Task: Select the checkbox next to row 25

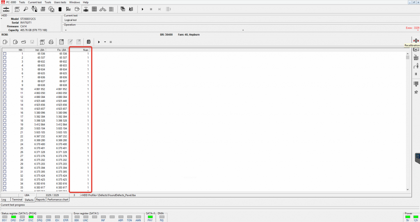Action: coord(5,148)
